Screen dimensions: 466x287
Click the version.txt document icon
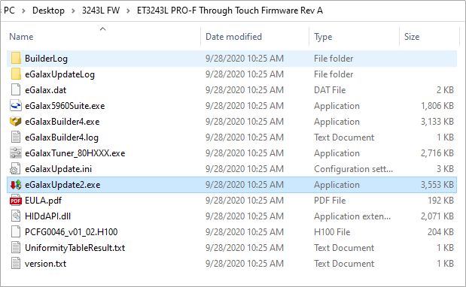click(x=16, y=263)
